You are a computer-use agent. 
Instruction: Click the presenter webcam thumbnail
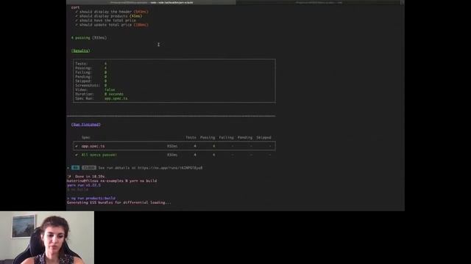tap(47, 238)
